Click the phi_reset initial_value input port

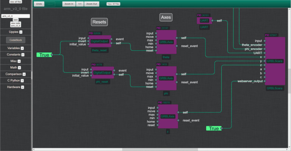[x=91, y=76]
